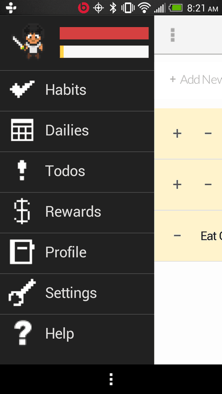Open the Rewards menu entry
Viewport: 222px width, 394px height.
pos(77,213)
